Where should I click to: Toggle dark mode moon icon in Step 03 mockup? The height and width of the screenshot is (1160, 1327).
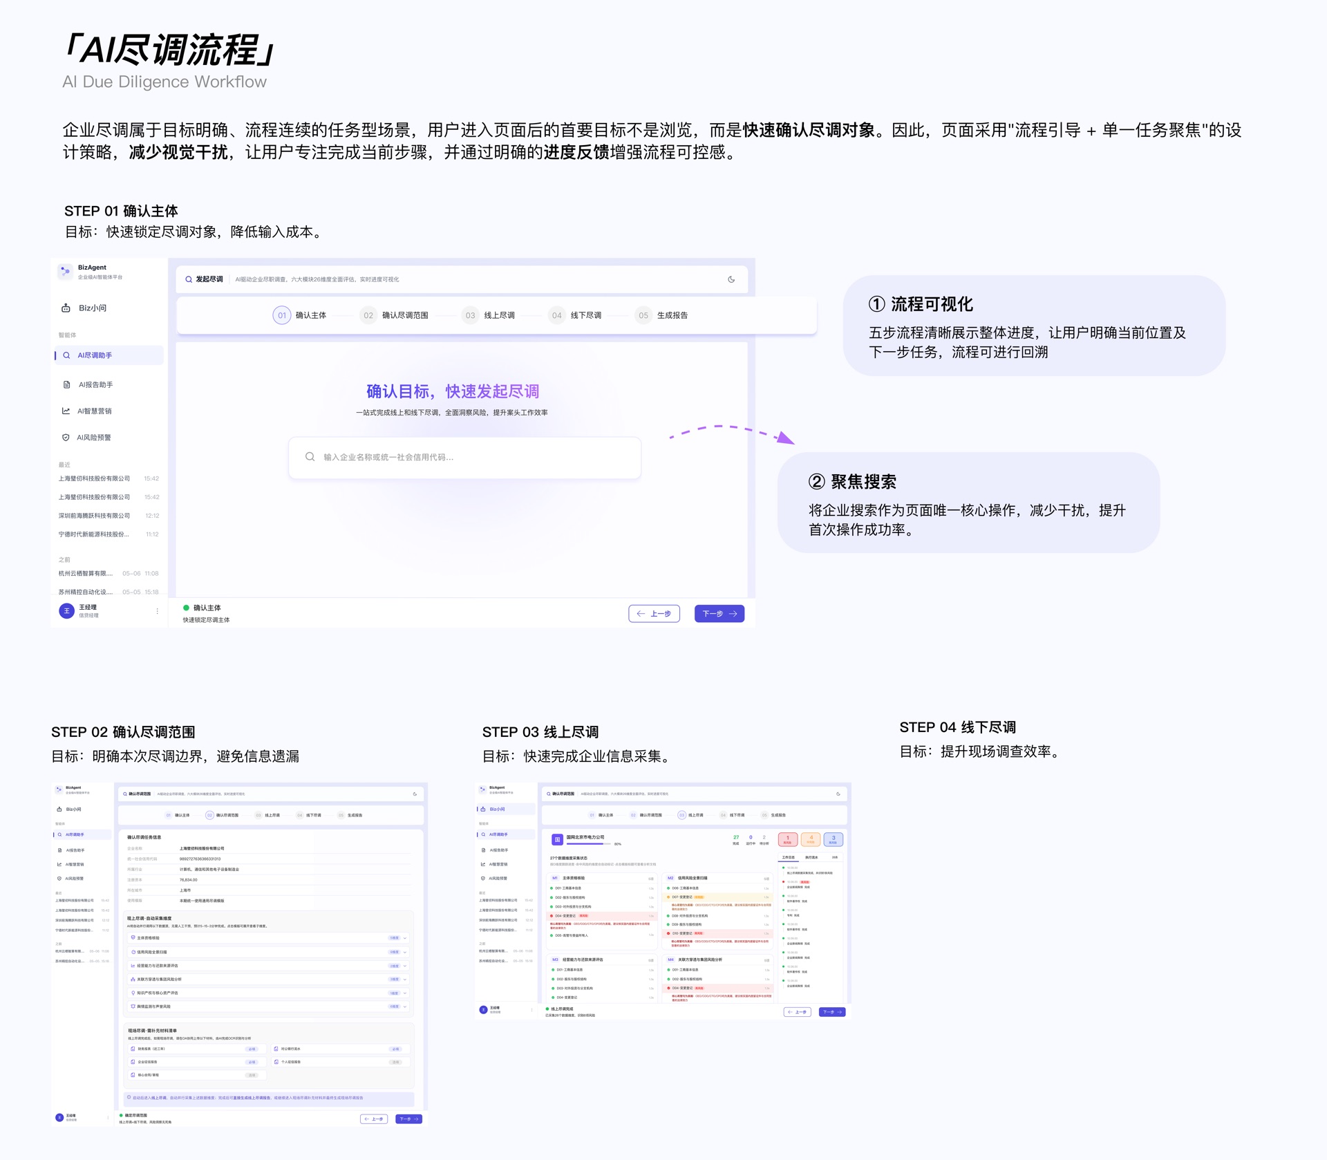838,794
